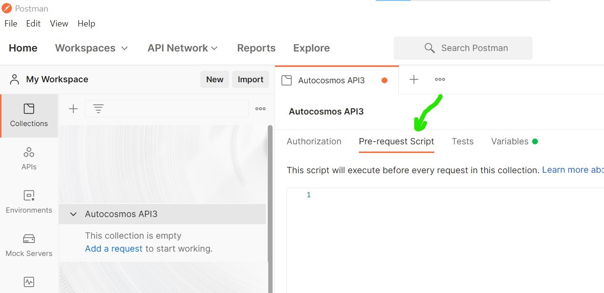This screenshot has height=293, width=604.
Task: Open the Monitors icon below Mock Servers
Action: point(29,282)
